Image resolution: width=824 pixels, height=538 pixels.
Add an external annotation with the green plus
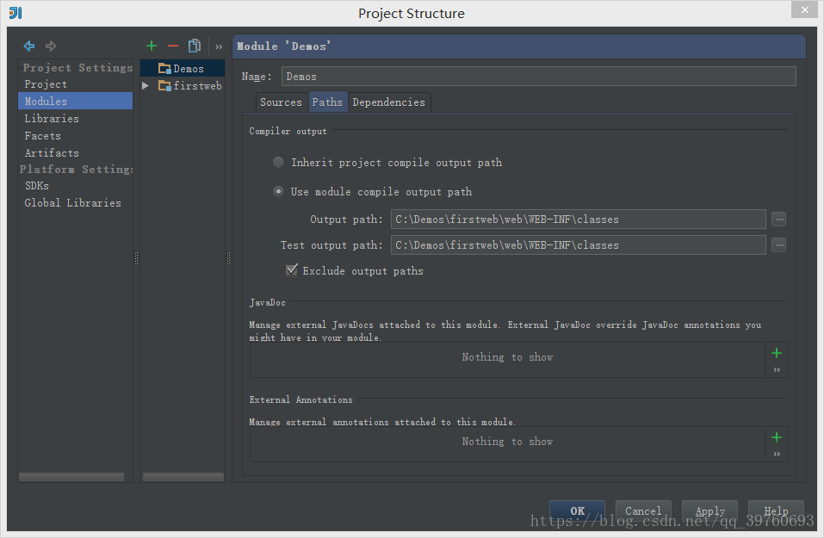tap(777, 437)
